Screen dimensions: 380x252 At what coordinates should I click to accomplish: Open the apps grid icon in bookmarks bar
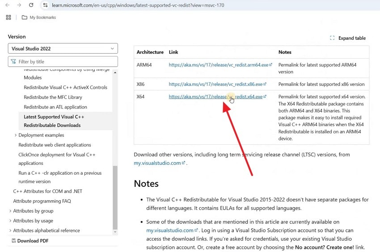pos(8,17)
